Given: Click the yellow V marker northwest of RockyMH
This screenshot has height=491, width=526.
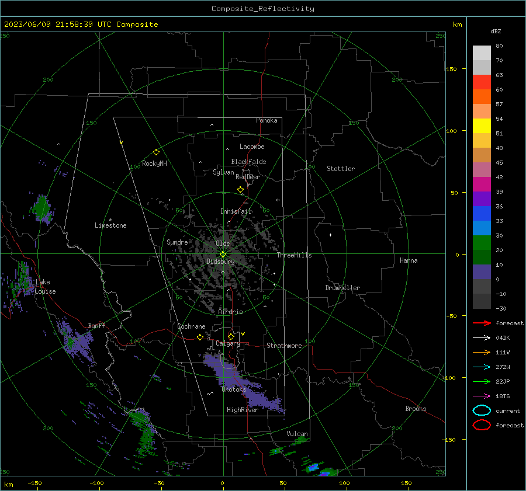Looking at the screenshot, I should pyautogui.click(x=121, y=142).
